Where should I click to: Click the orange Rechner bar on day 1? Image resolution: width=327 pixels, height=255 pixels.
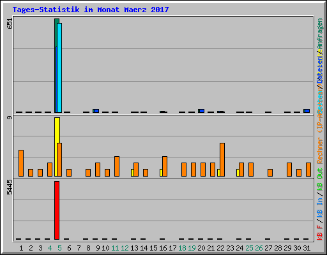click(x=21, y=163)
